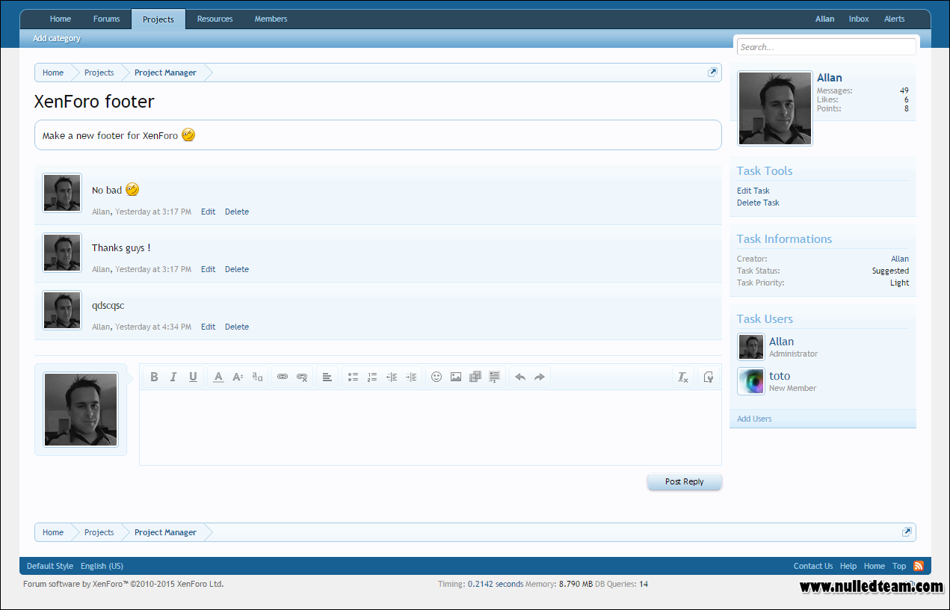The width and height of the screenshot is (950, 610).
Task: Toggle underline formatting in the editor
Action: [193, 377]
